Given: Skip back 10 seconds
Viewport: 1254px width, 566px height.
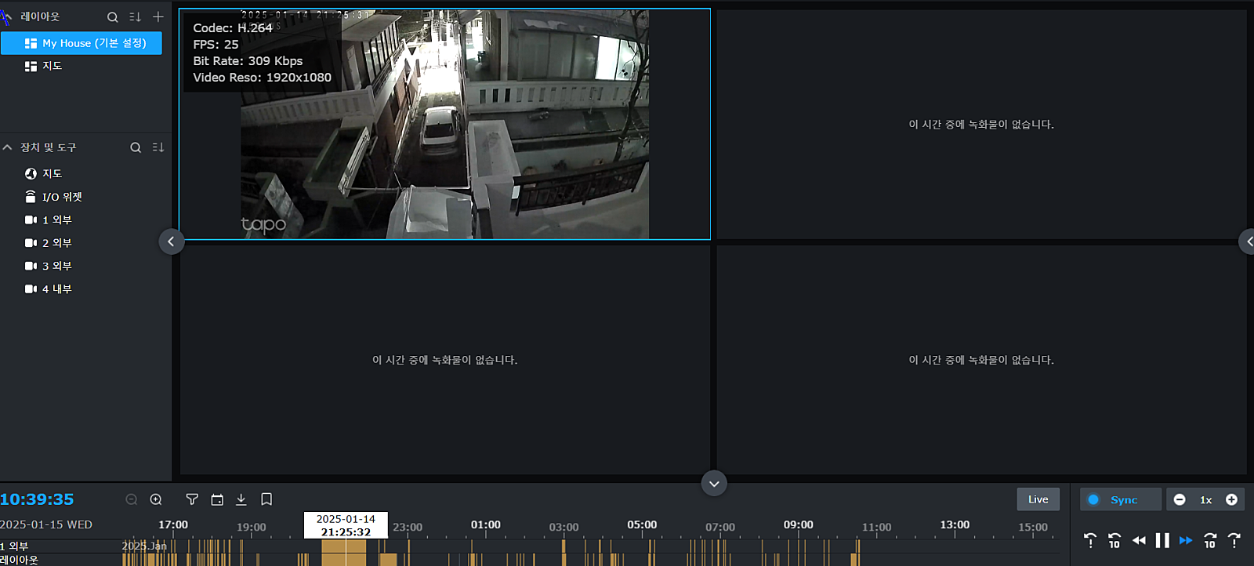Looking at the screenshot, I should (x=1114, y=540).
